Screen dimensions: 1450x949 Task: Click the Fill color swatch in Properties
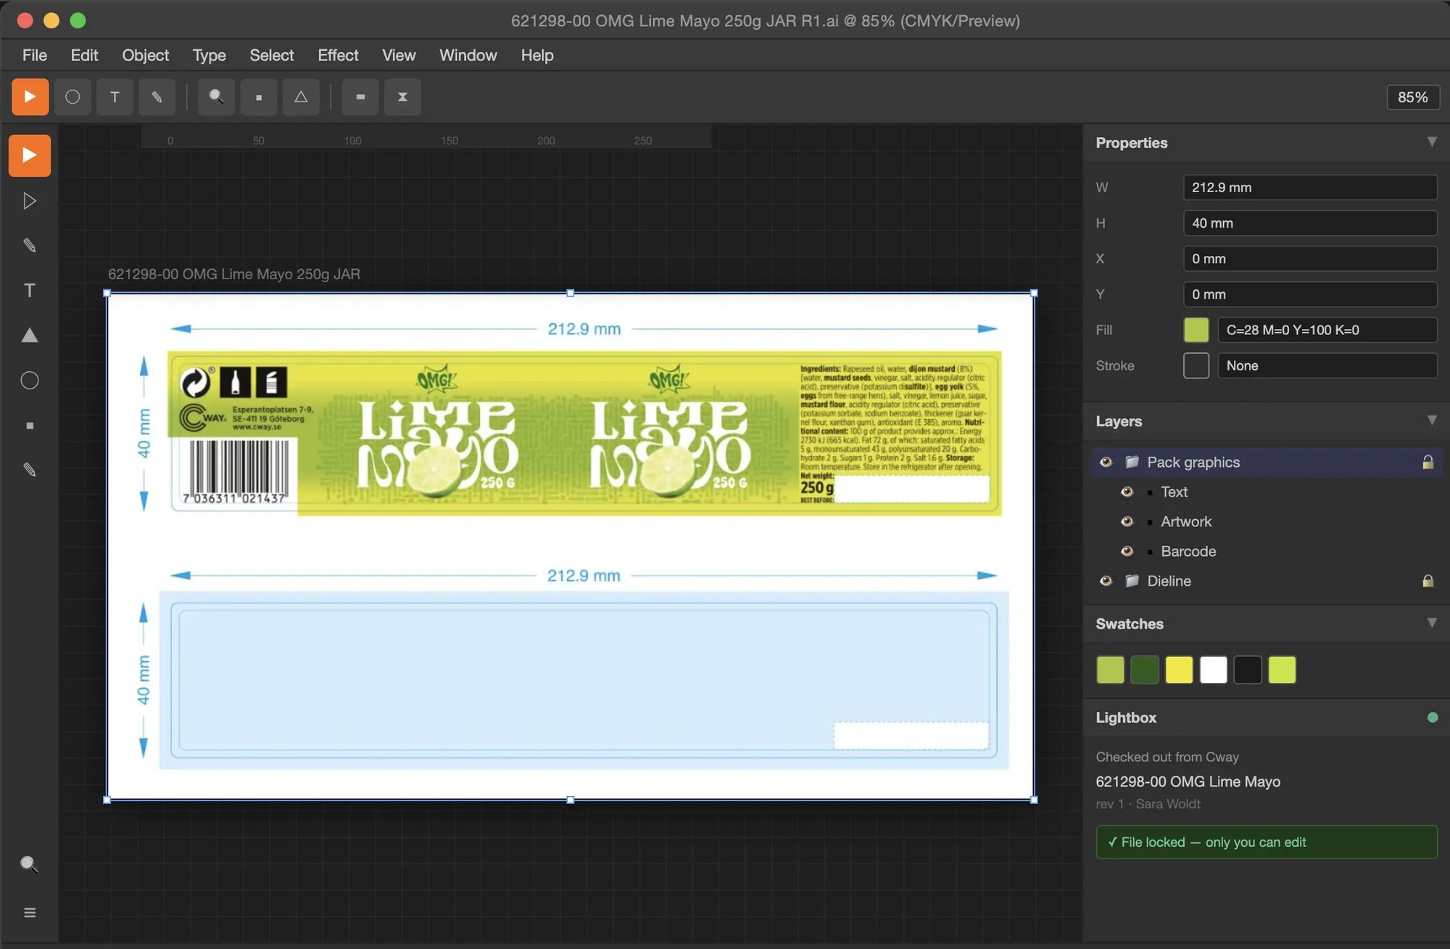[1196, 330]
